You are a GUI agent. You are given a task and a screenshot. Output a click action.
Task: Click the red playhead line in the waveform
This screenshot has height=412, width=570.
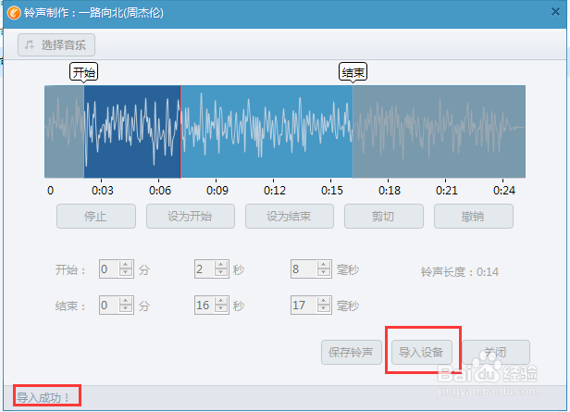180,131
